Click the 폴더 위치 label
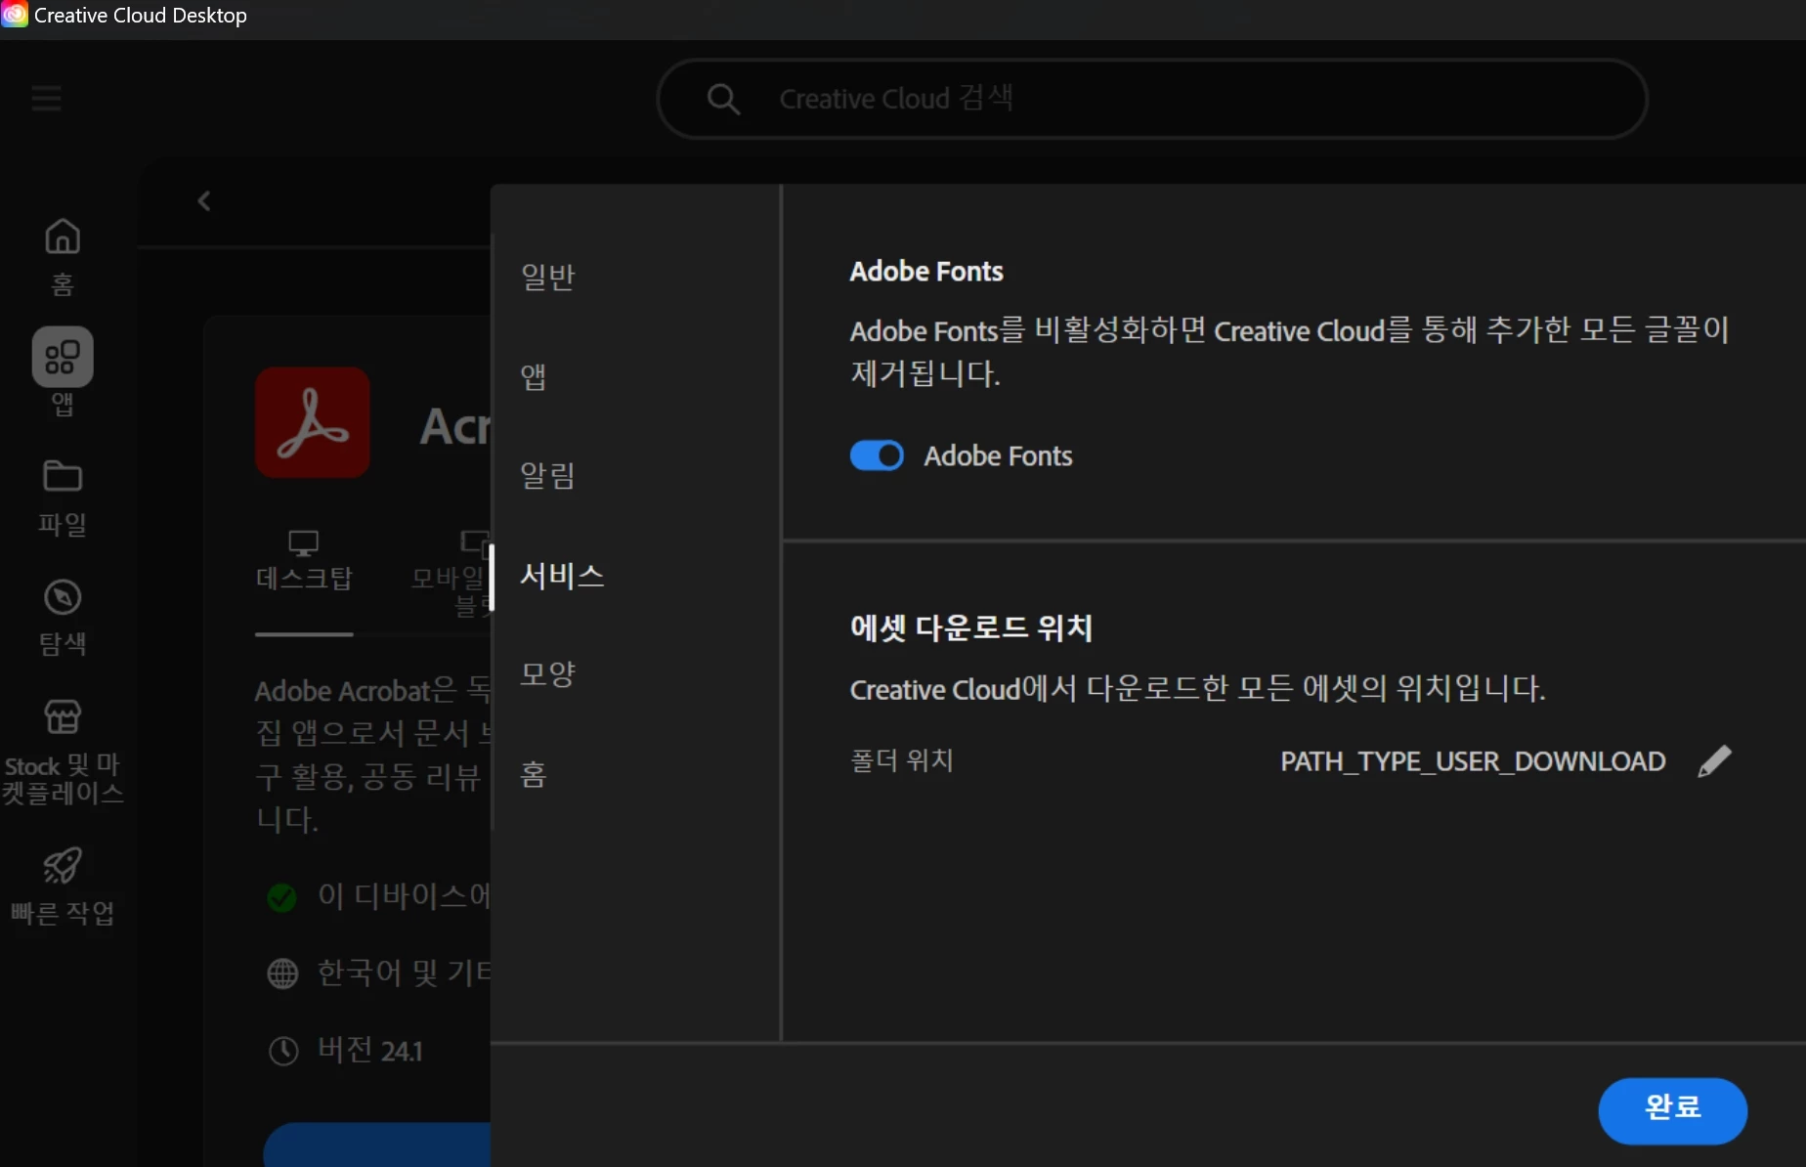This screenshot has height=1167, width=1806. click(901, 760)
